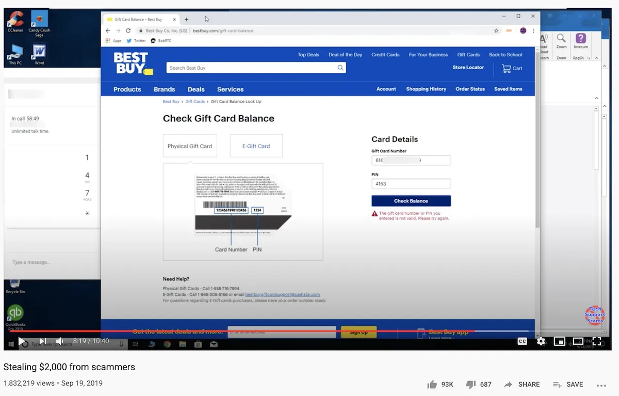Expand the Best Buy Products menu

(127, 89)
